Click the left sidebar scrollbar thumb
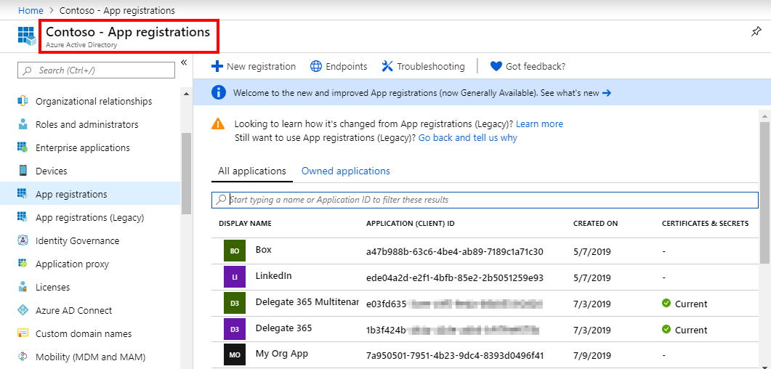 coord(187,173)
